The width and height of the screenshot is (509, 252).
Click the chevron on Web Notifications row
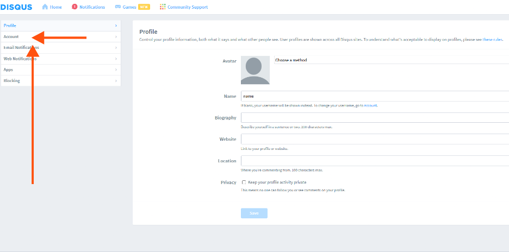click(x=116, y=59)
